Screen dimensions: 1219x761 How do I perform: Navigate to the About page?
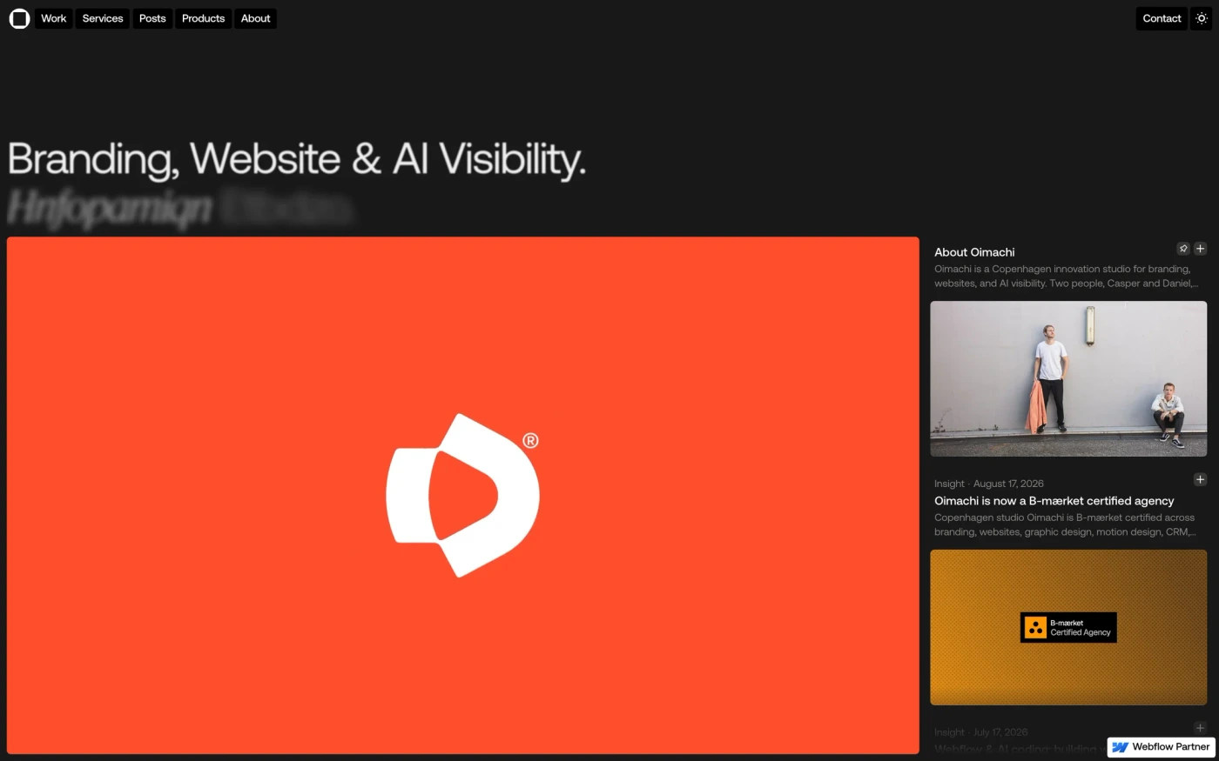tap(256, 18)
